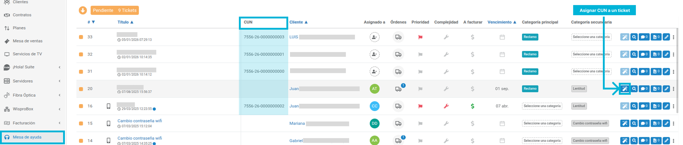Open main category selector on ticket 16
Image resolution: width=683 pixels, height=145 pixels.
542,106
